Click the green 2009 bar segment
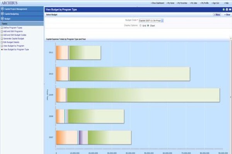232x154 pixels. pos(143,95)
